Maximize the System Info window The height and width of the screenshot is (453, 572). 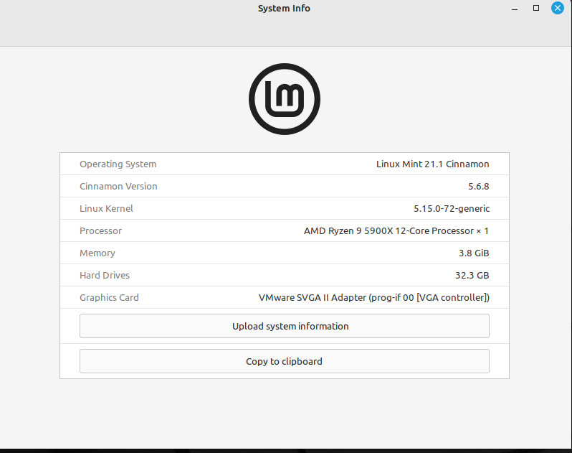point(536,8)
